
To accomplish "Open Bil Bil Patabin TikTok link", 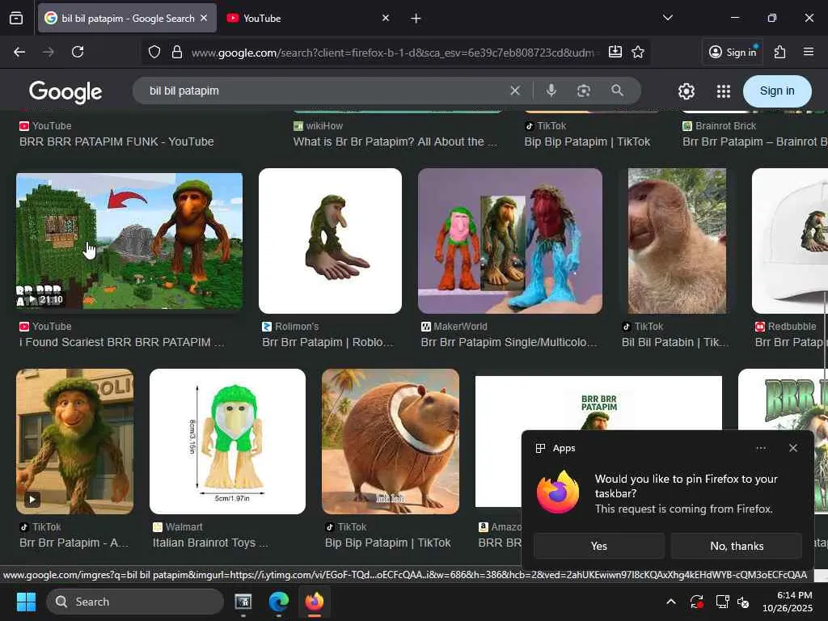I will [x=675, y=342].
